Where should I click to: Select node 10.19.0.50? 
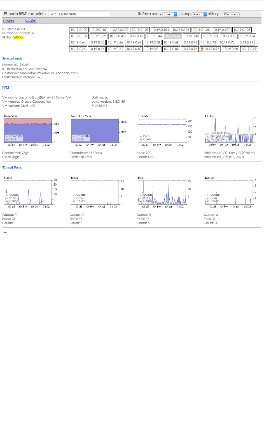click(210, 36)
